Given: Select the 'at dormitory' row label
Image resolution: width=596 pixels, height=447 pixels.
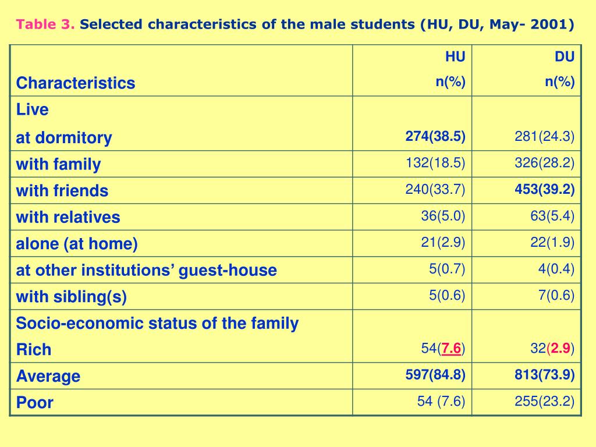Looking at the screenshot, I should 64,137.
